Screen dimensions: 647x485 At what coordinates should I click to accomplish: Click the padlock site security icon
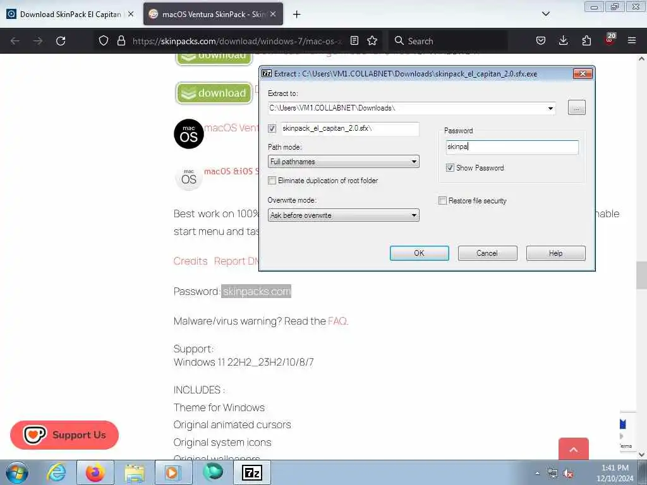(121, 40)
